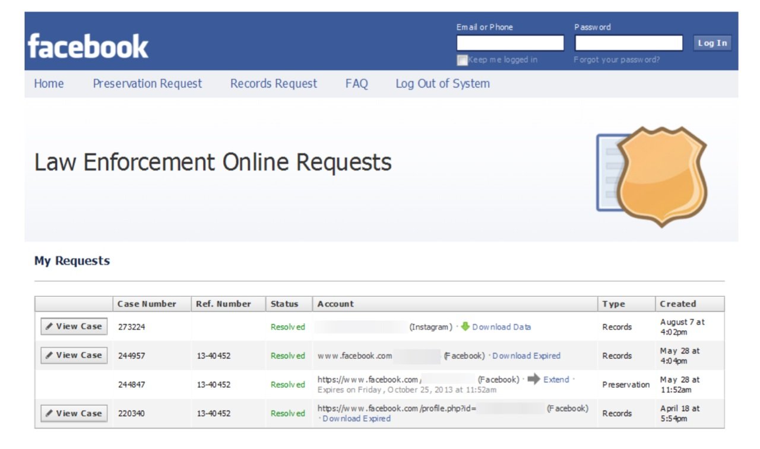Click Law Enforcement Online Requests heading
This screenshot has height=449, width=760.
point(213,162)
